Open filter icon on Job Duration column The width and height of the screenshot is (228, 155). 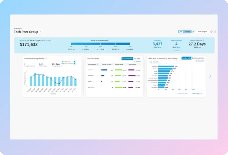click(x=139, y=64)
